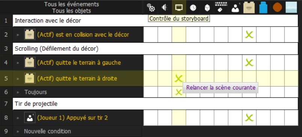The height and width of the screenshot is (137, 302).
Task: Select the 'Tir de projectile' comment line
Action: (156, 104)
